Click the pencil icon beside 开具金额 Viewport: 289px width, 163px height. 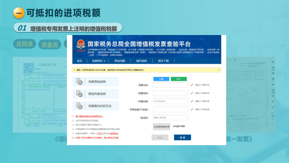(x=192, y=109)
